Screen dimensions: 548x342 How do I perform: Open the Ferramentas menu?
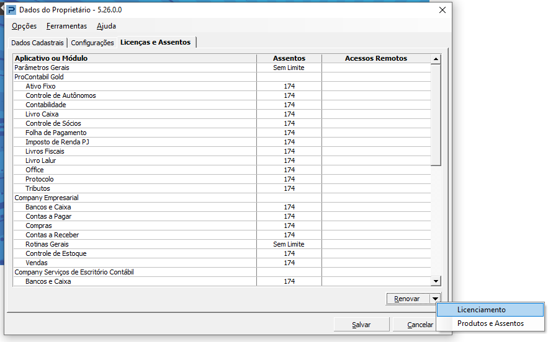(66, 26)
